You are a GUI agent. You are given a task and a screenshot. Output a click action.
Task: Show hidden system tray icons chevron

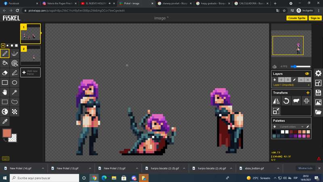(x=275, y=178)
